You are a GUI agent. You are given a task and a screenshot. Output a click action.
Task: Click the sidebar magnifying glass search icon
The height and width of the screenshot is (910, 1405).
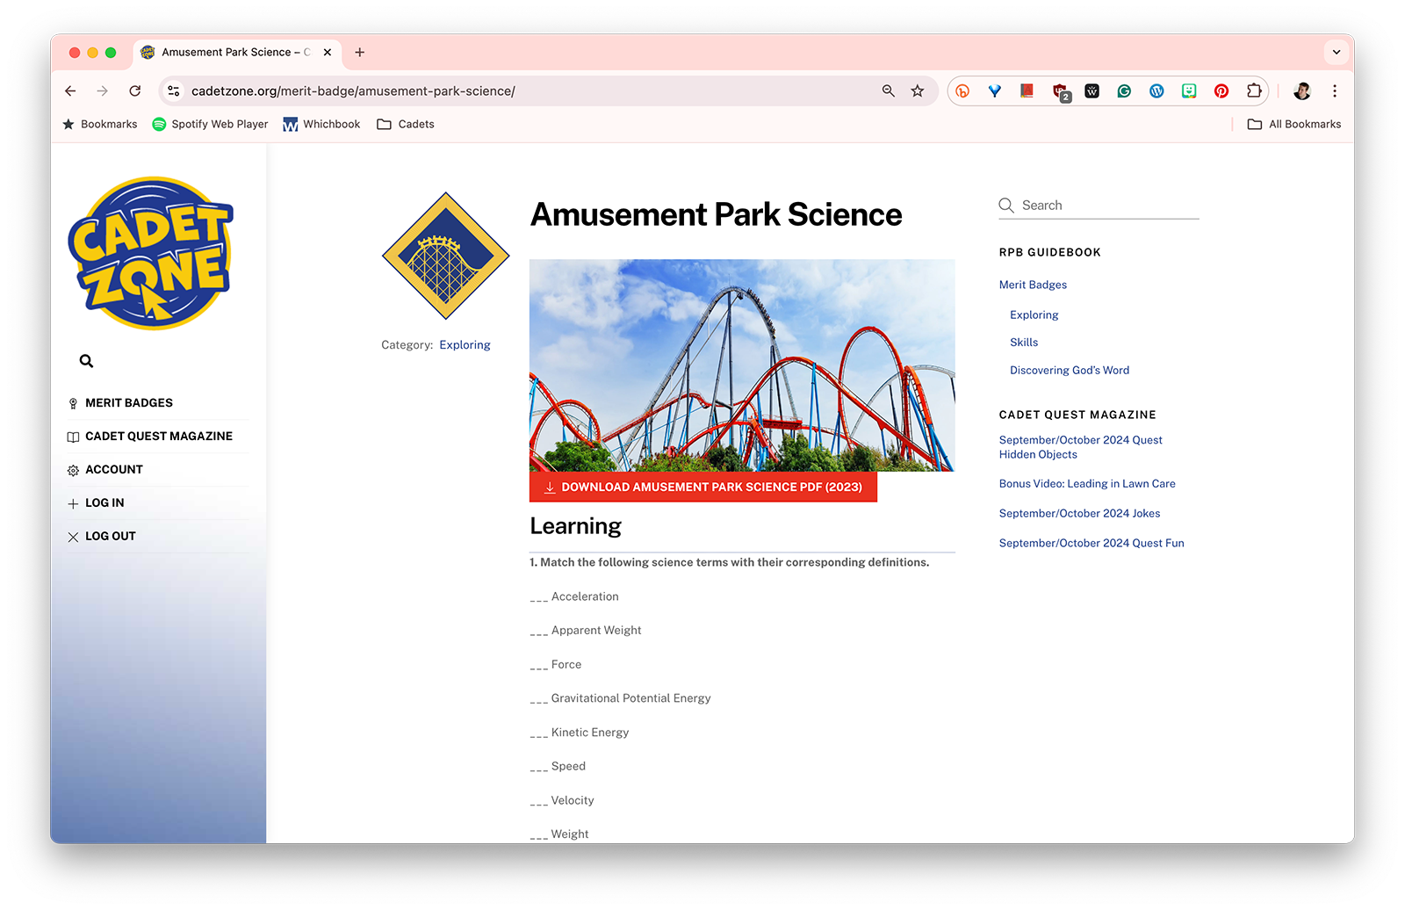pyautogui.click(x=86, y=361)
